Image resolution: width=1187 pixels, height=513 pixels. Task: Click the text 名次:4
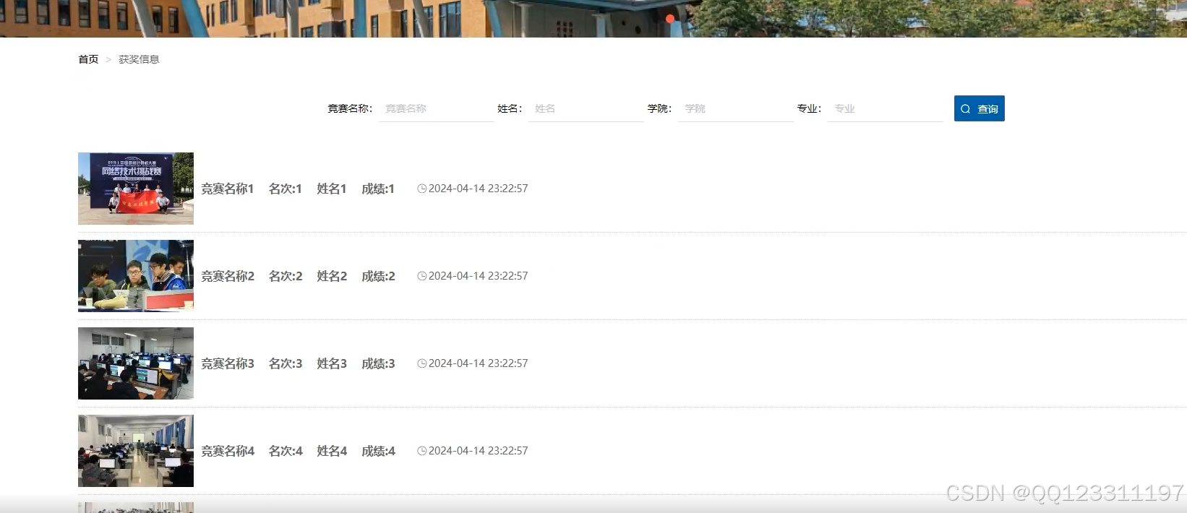click(x=286, y=451)
